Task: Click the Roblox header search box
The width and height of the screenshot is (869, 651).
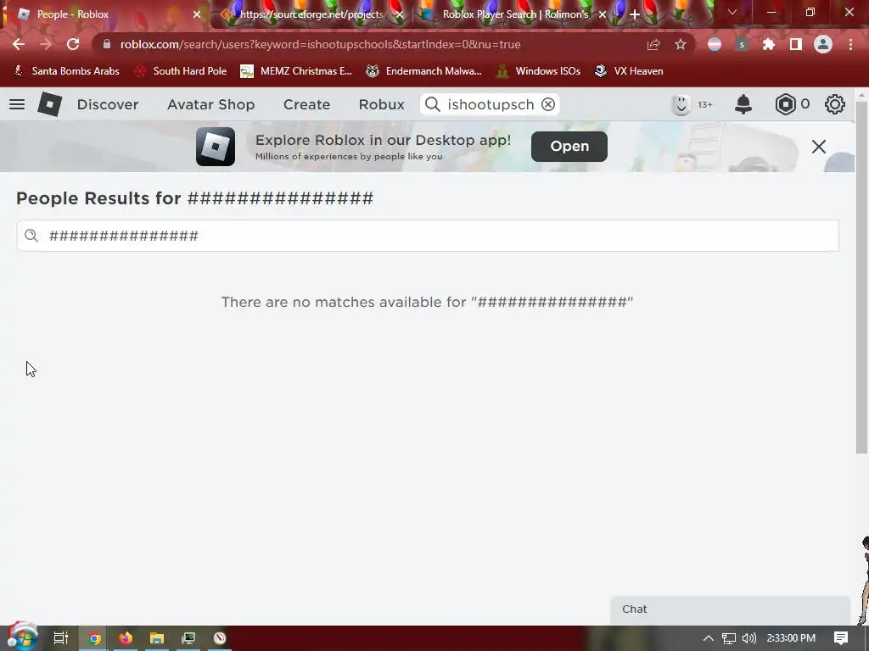Action: [x=490, y=104]
